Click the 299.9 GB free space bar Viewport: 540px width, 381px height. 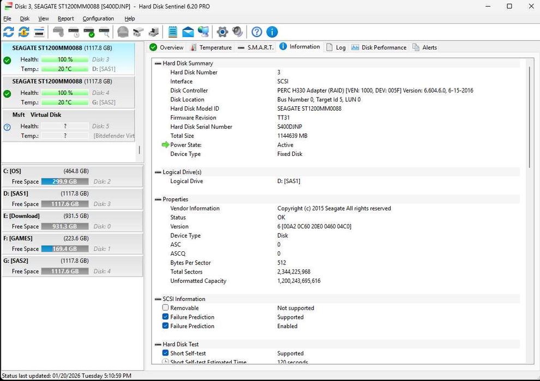(x=65, y=182)
